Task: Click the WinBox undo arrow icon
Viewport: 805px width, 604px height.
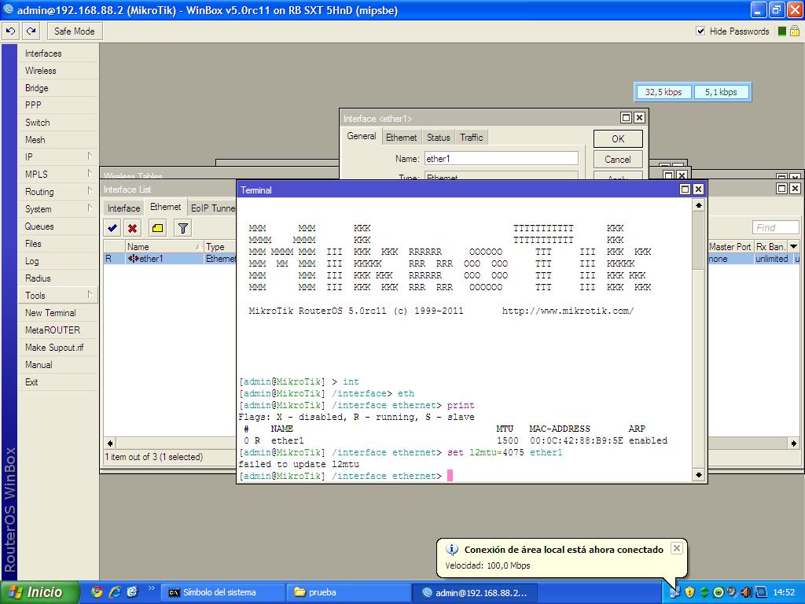Action: [x=10, y=31]
